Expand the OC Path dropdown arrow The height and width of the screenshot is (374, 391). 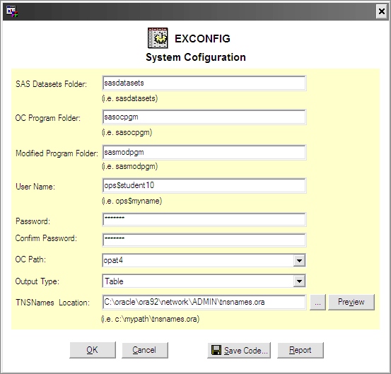click(x=299, y=261)
